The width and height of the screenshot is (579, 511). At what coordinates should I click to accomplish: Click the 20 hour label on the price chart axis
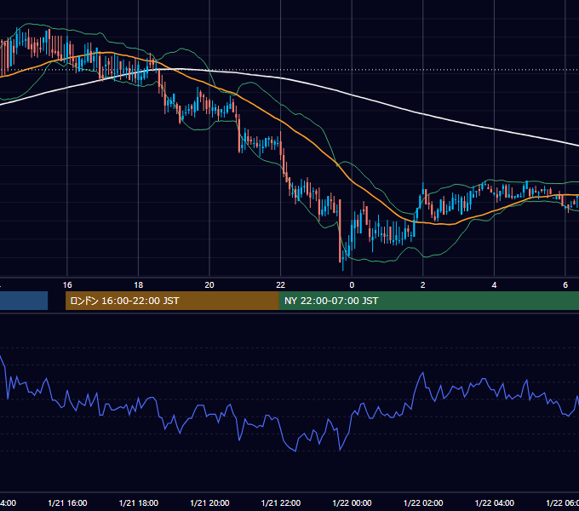209,285
